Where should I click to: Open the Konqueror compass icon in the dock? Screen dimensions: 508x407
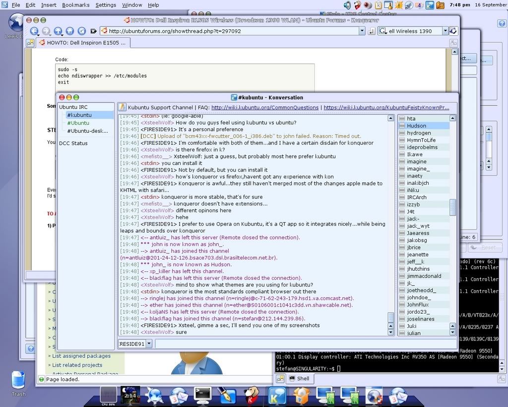[x=154, y=395]
